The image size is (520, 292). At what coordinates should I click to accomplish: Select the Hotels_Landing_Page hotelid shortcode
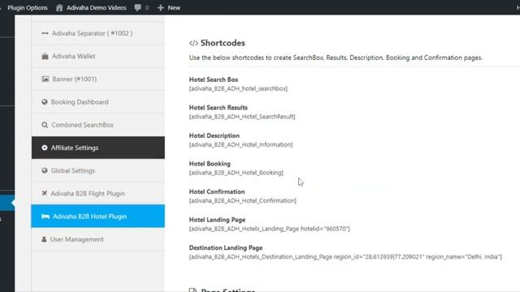pyautogui.click(x=269, y=229)
